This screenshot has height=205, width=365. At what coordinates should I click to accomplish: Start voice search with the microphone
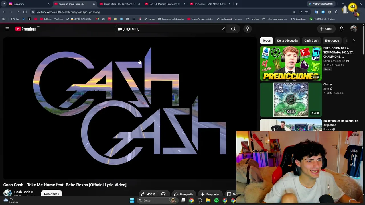pyautogui.click(x=248, y=29)
